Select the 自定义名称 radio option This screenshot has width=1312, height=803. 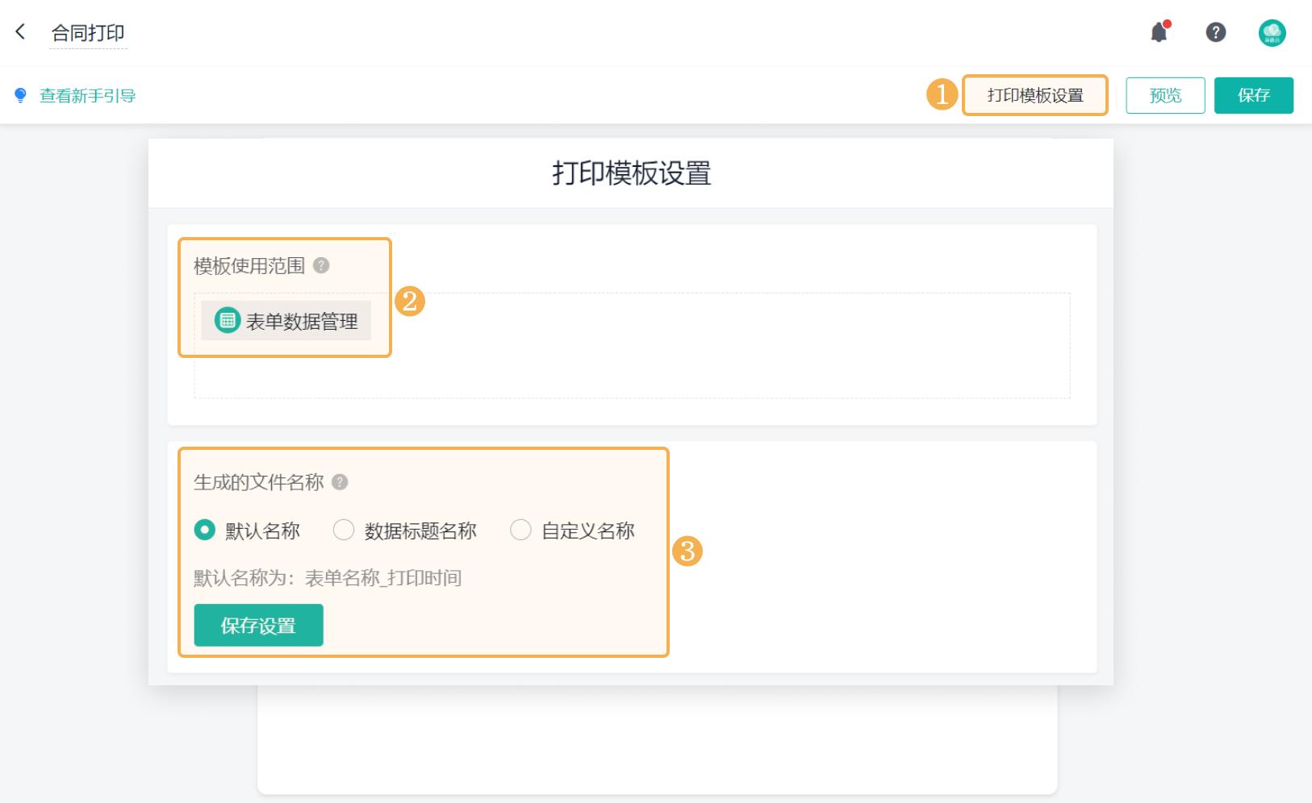(520, 530)
